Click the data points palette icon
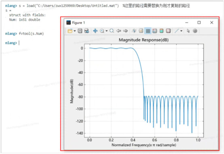224x154 pixels. tap(154, 31)
